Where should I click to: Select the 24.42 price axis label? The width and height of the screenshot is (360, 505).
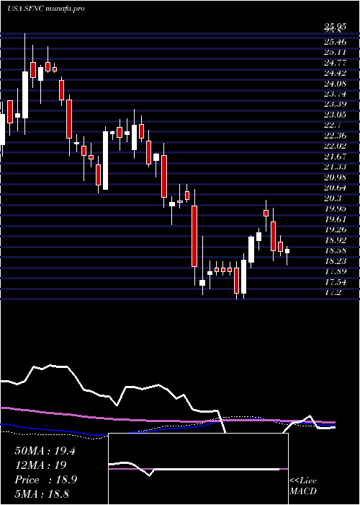click(336, 73)
